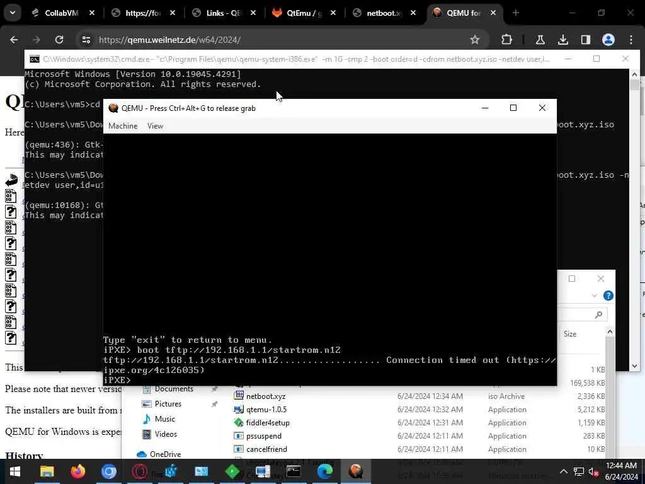Open Documents in Explorer sidebar
Viewport: 645px width, 484px height.
coord(174,389)
